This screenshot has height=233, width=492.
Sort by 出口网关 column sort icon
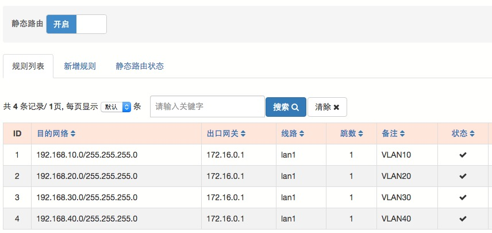(x=243, y=133)
